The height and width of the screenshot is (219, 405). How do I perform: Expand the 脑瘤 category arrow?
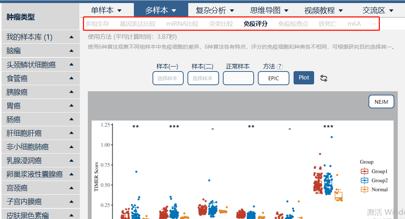(x=71, y=51)
